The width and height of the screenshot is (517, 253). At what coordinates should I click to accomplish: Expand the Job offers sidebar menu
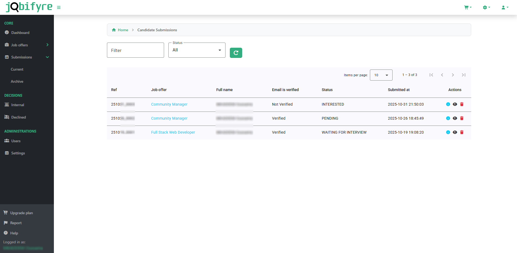click(26, 45)
